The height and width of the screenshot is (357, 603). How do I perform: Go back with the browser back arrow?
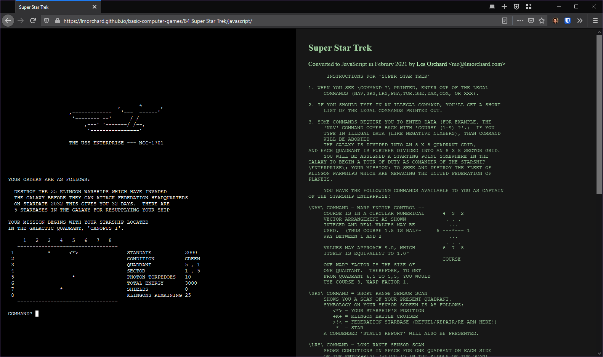(8, 21)
